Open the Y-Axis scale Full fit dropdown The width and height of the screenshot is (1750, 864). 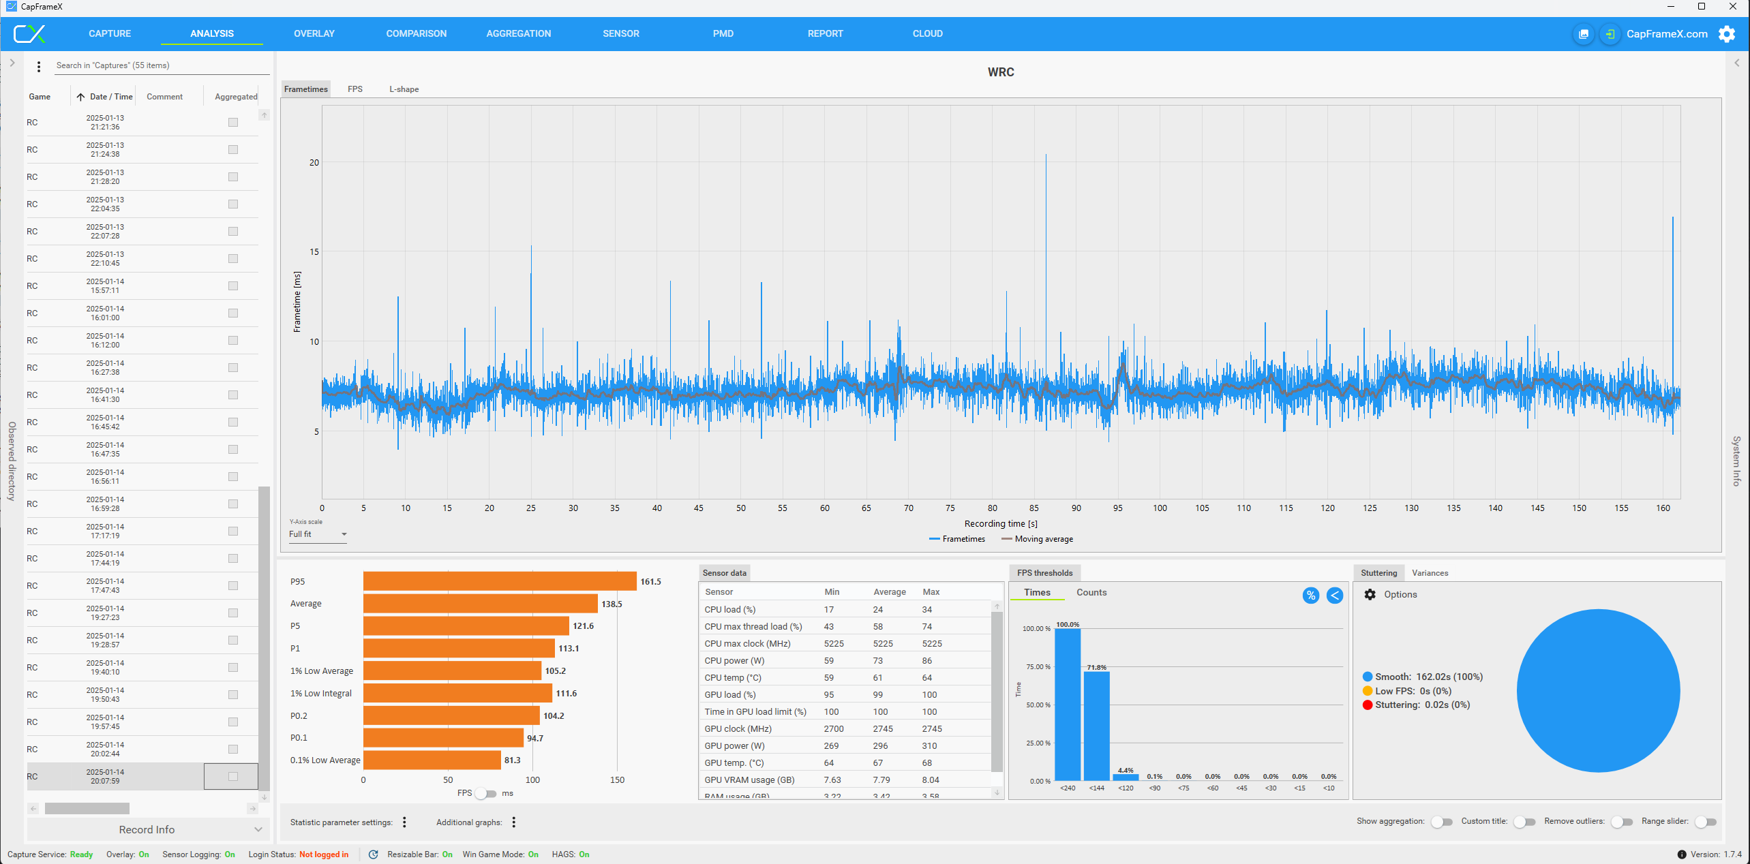[x=318, y=534]
